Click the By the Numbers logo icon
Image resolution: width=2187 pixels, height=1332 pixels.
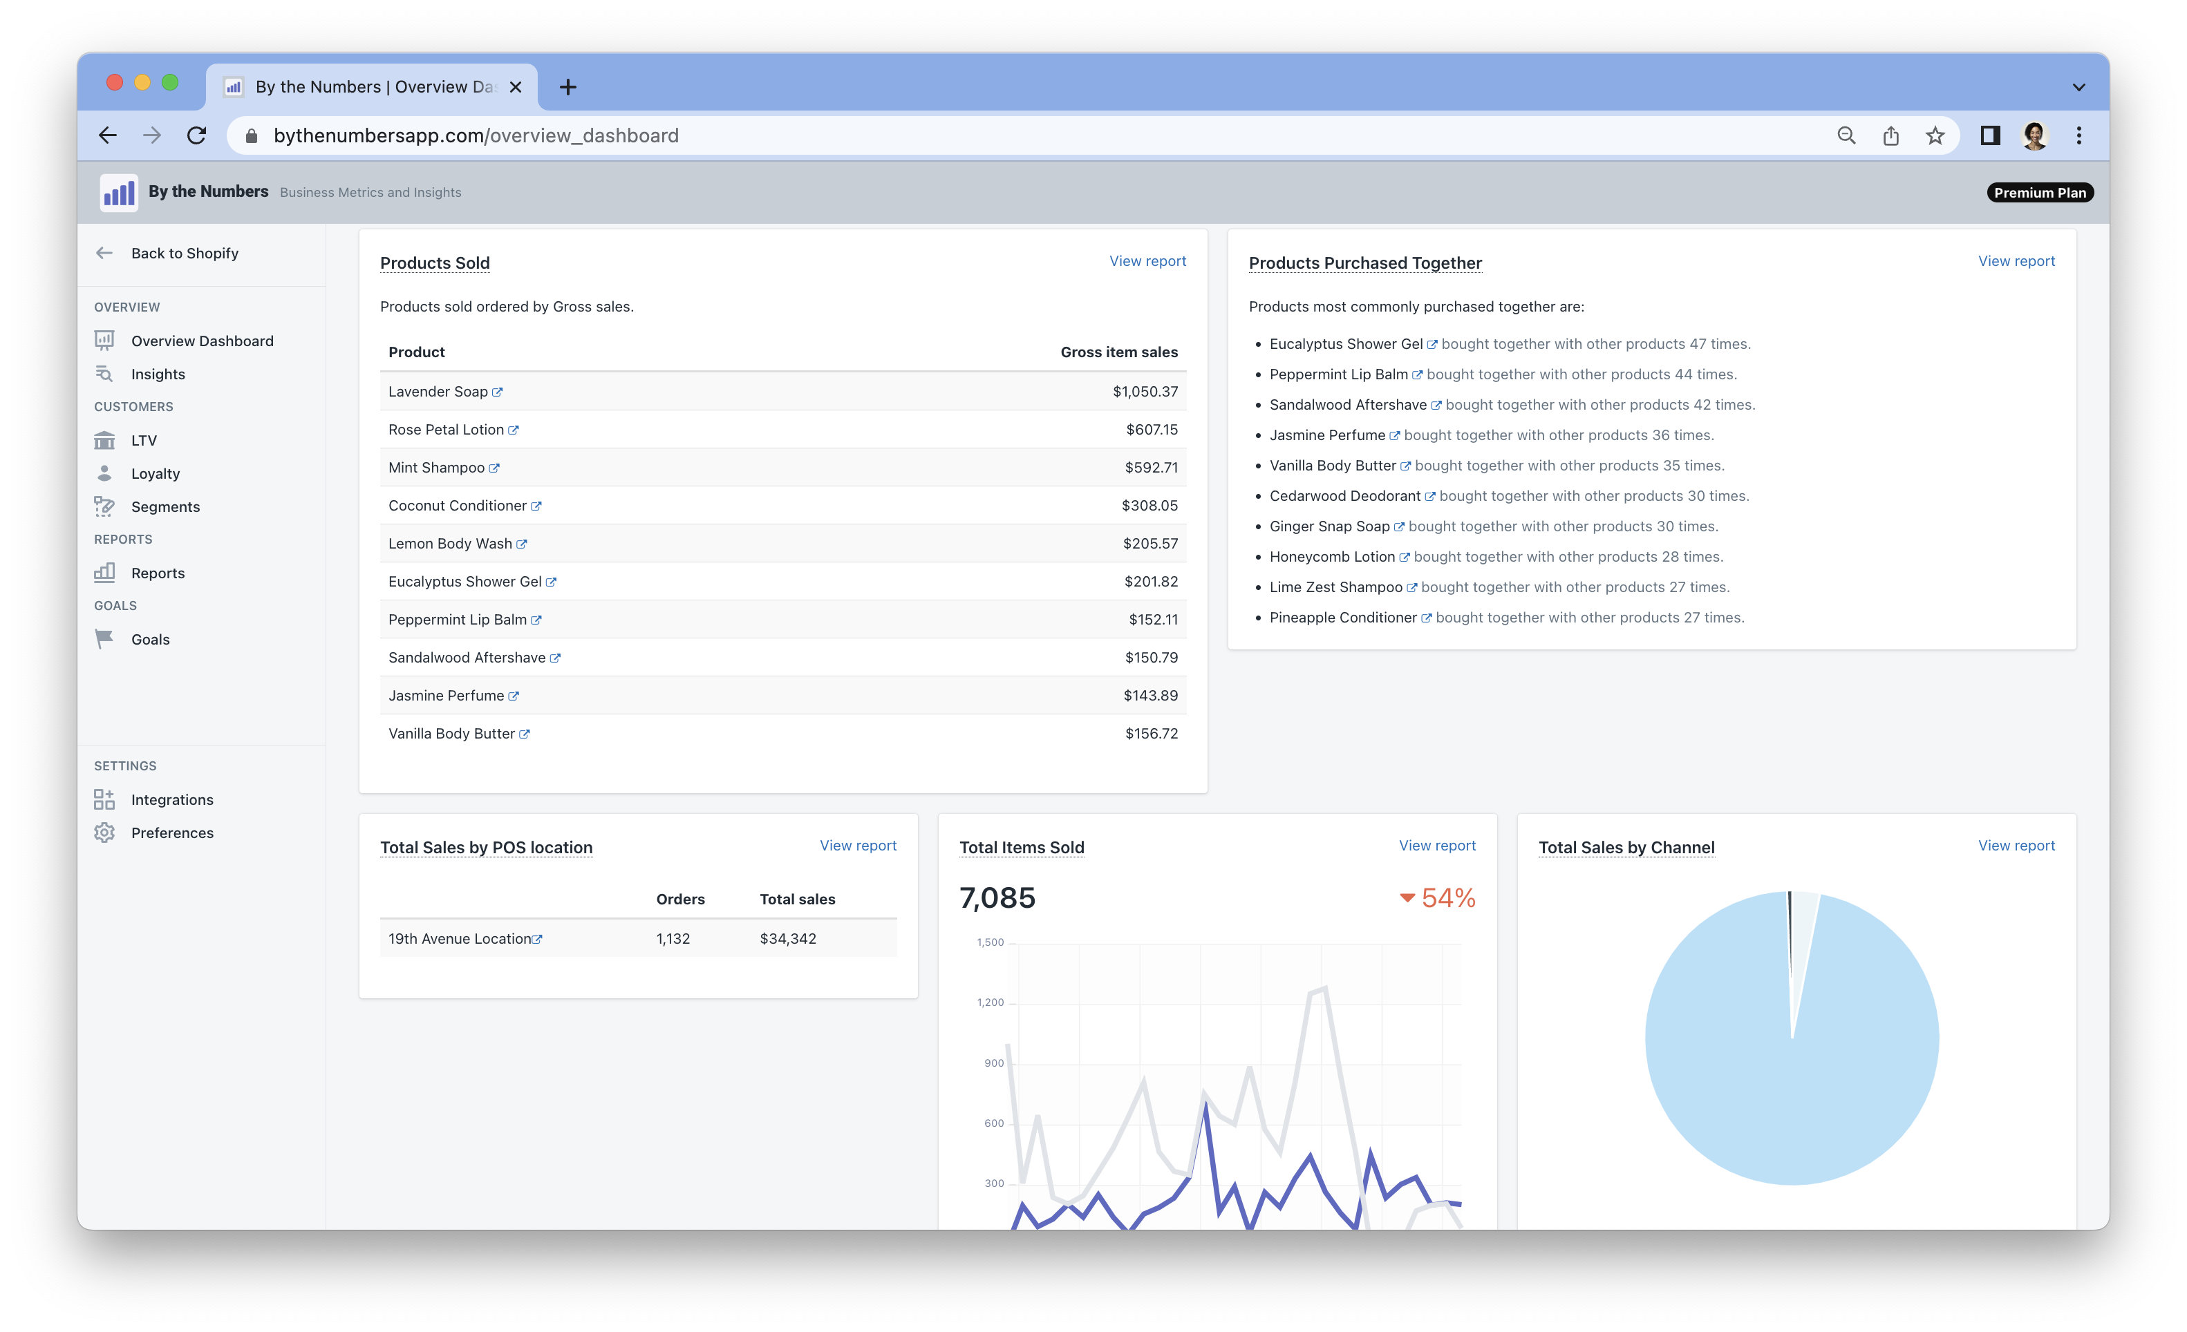click(119, 193)
